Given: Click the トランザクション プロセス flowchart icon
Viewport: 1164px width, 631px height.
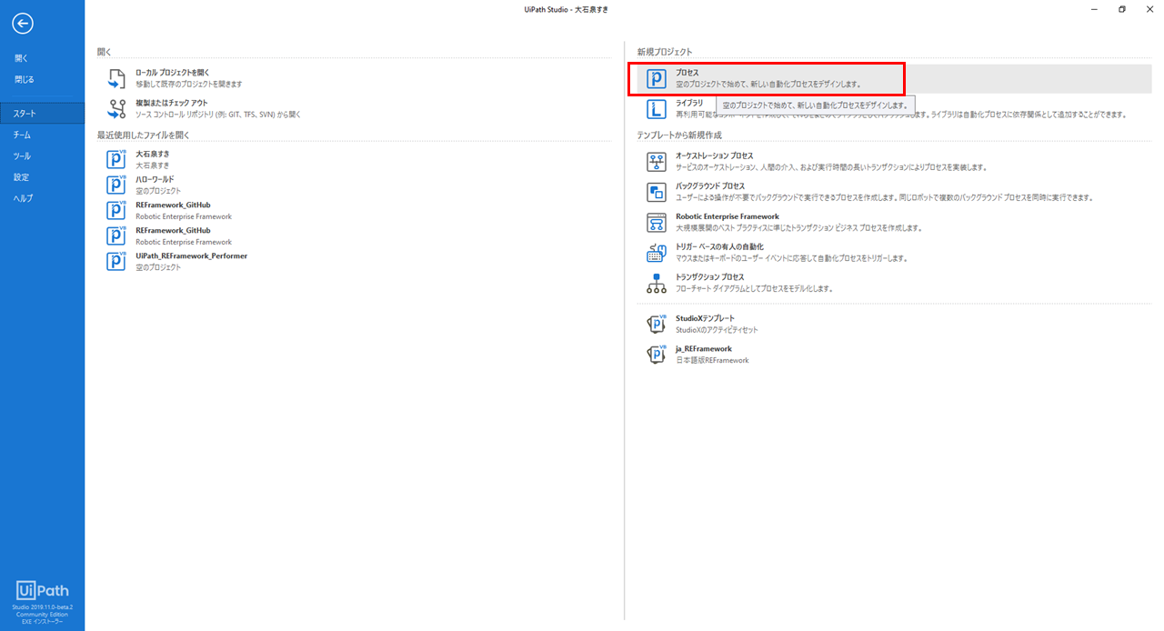Looking at the screenshot, I should pos(657,283).
